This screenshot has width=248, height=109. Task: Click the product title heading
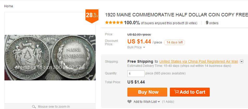[176, 15]
